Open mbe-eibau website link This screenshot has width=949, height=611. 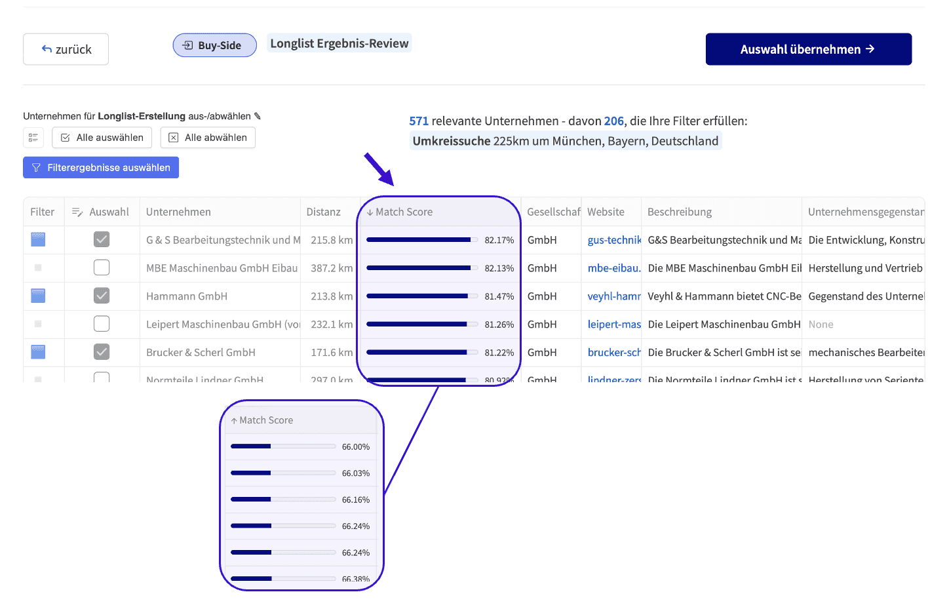coord(614,268)
